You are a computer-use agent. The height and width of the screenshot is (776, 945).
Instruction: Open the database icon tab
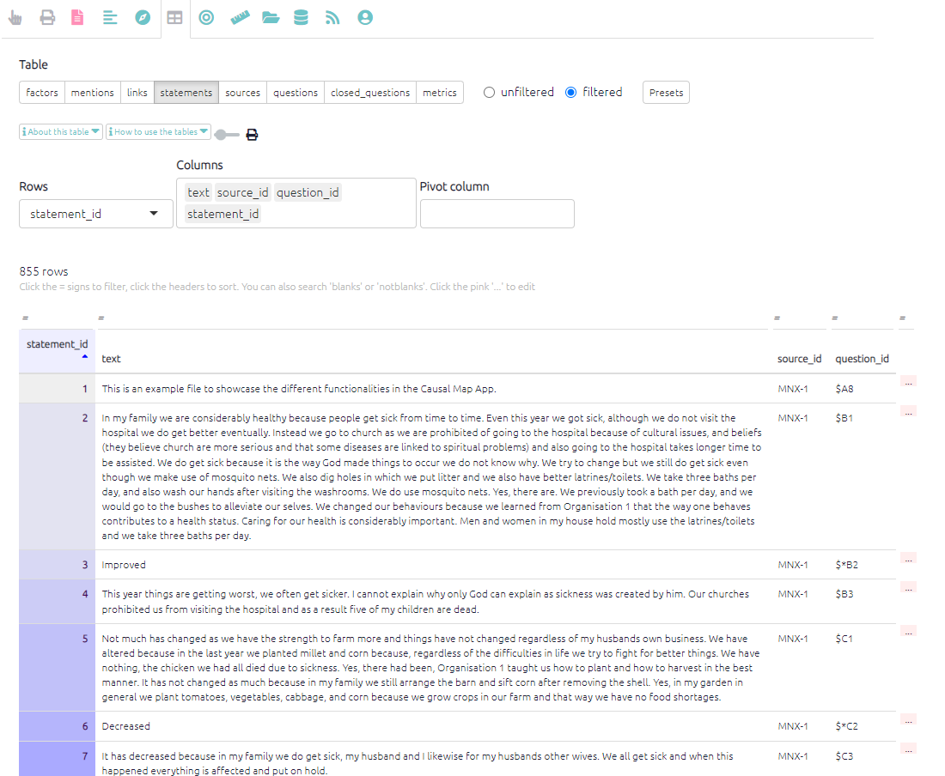pyautogui.click(x=301, y=17)
